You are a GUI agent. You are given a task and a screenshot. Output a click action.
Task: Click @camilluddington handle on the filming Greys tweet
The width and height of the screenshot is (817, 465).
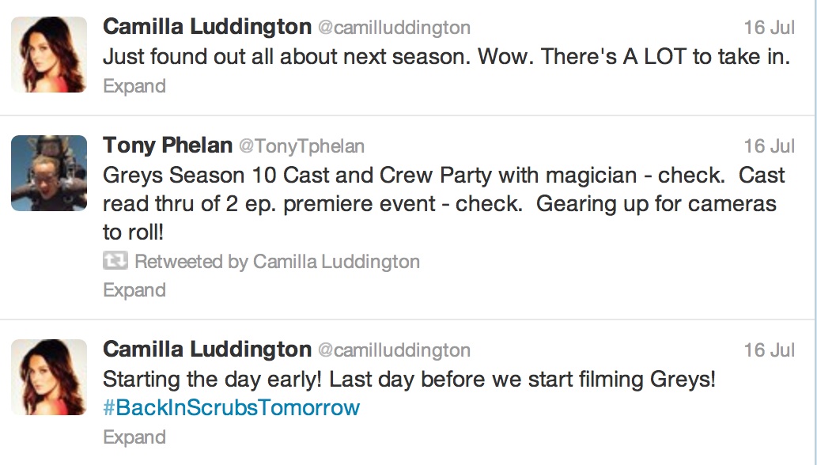pyautogui.click(x=394, y=350)
